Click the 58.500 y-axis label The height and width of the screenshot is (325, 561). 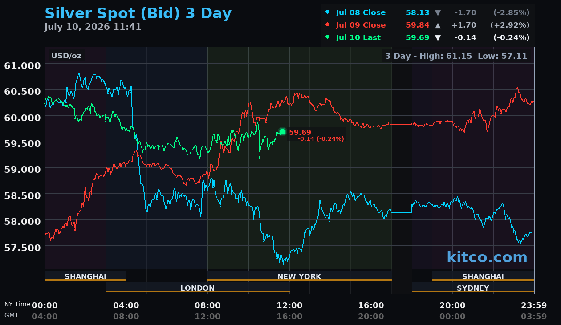pyautogui.click(x=22, y=195)
